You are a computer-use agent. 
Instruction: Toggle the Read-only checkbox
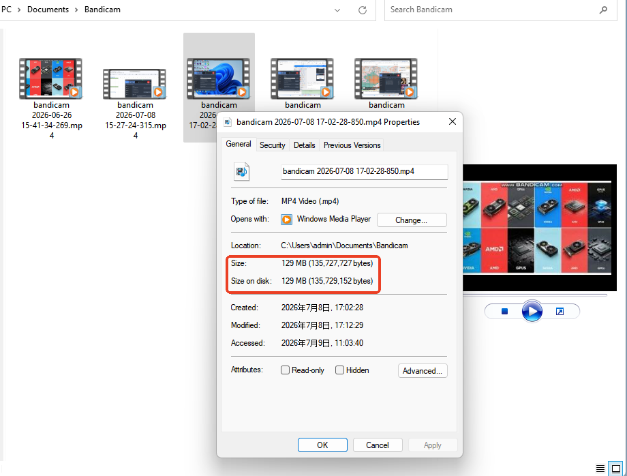tap(285, 370)
